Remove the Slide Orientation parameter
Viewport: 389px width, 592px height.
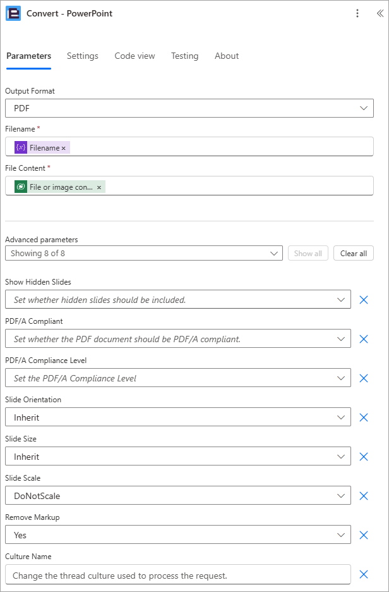(363, 417)
